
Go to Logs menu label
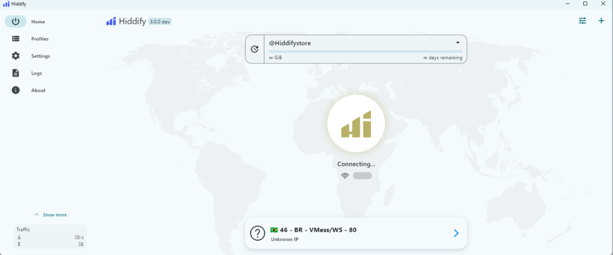point(37,73)
